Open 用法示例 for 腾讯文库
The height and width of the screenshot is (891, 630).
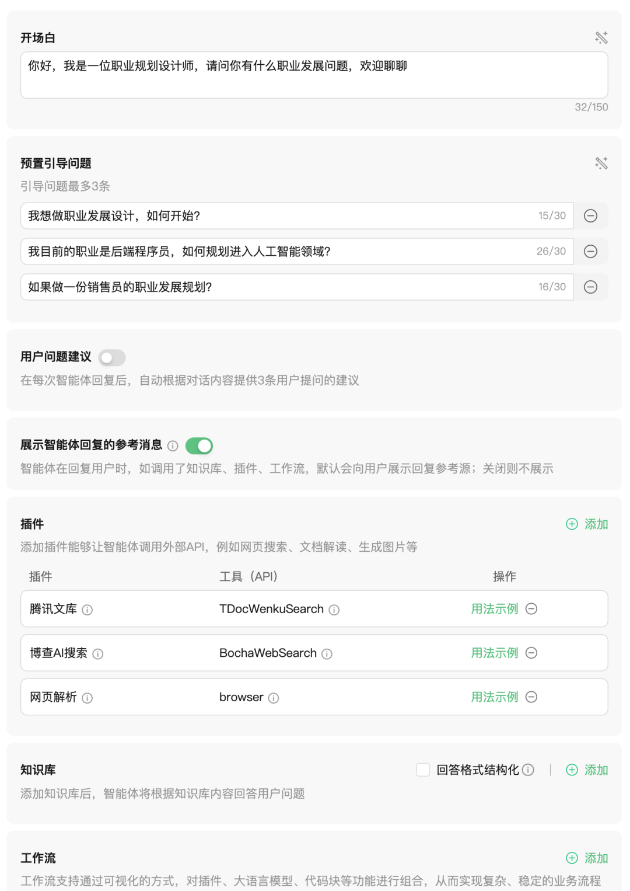(x=495, y=609)
